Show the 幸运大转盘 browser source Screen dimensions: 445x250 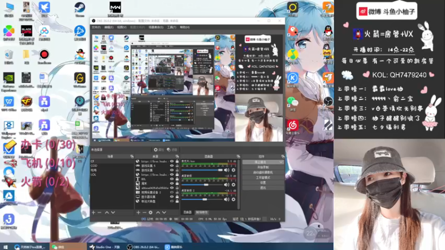click(172, 201)
